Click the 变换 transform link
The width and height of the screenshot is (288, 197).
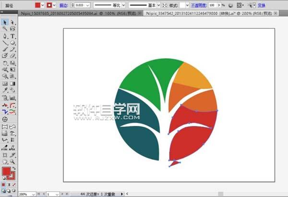[262, 5]
